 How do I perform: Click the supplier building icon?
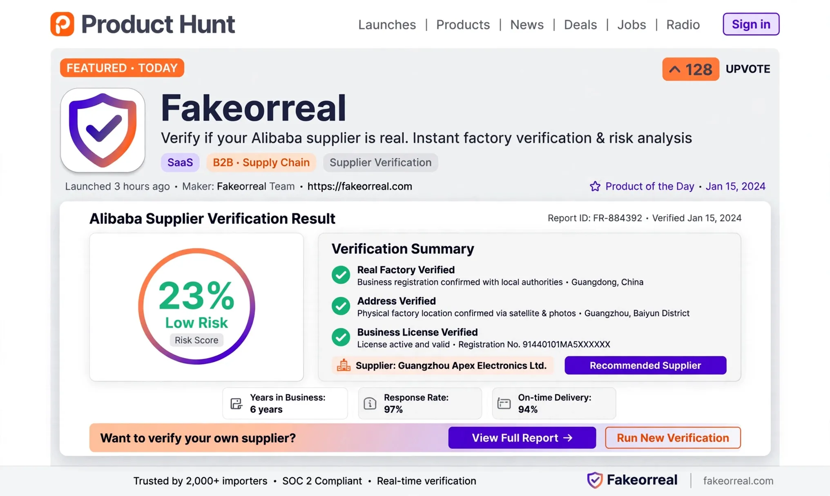pyautogui.click(x=344, y=365)
